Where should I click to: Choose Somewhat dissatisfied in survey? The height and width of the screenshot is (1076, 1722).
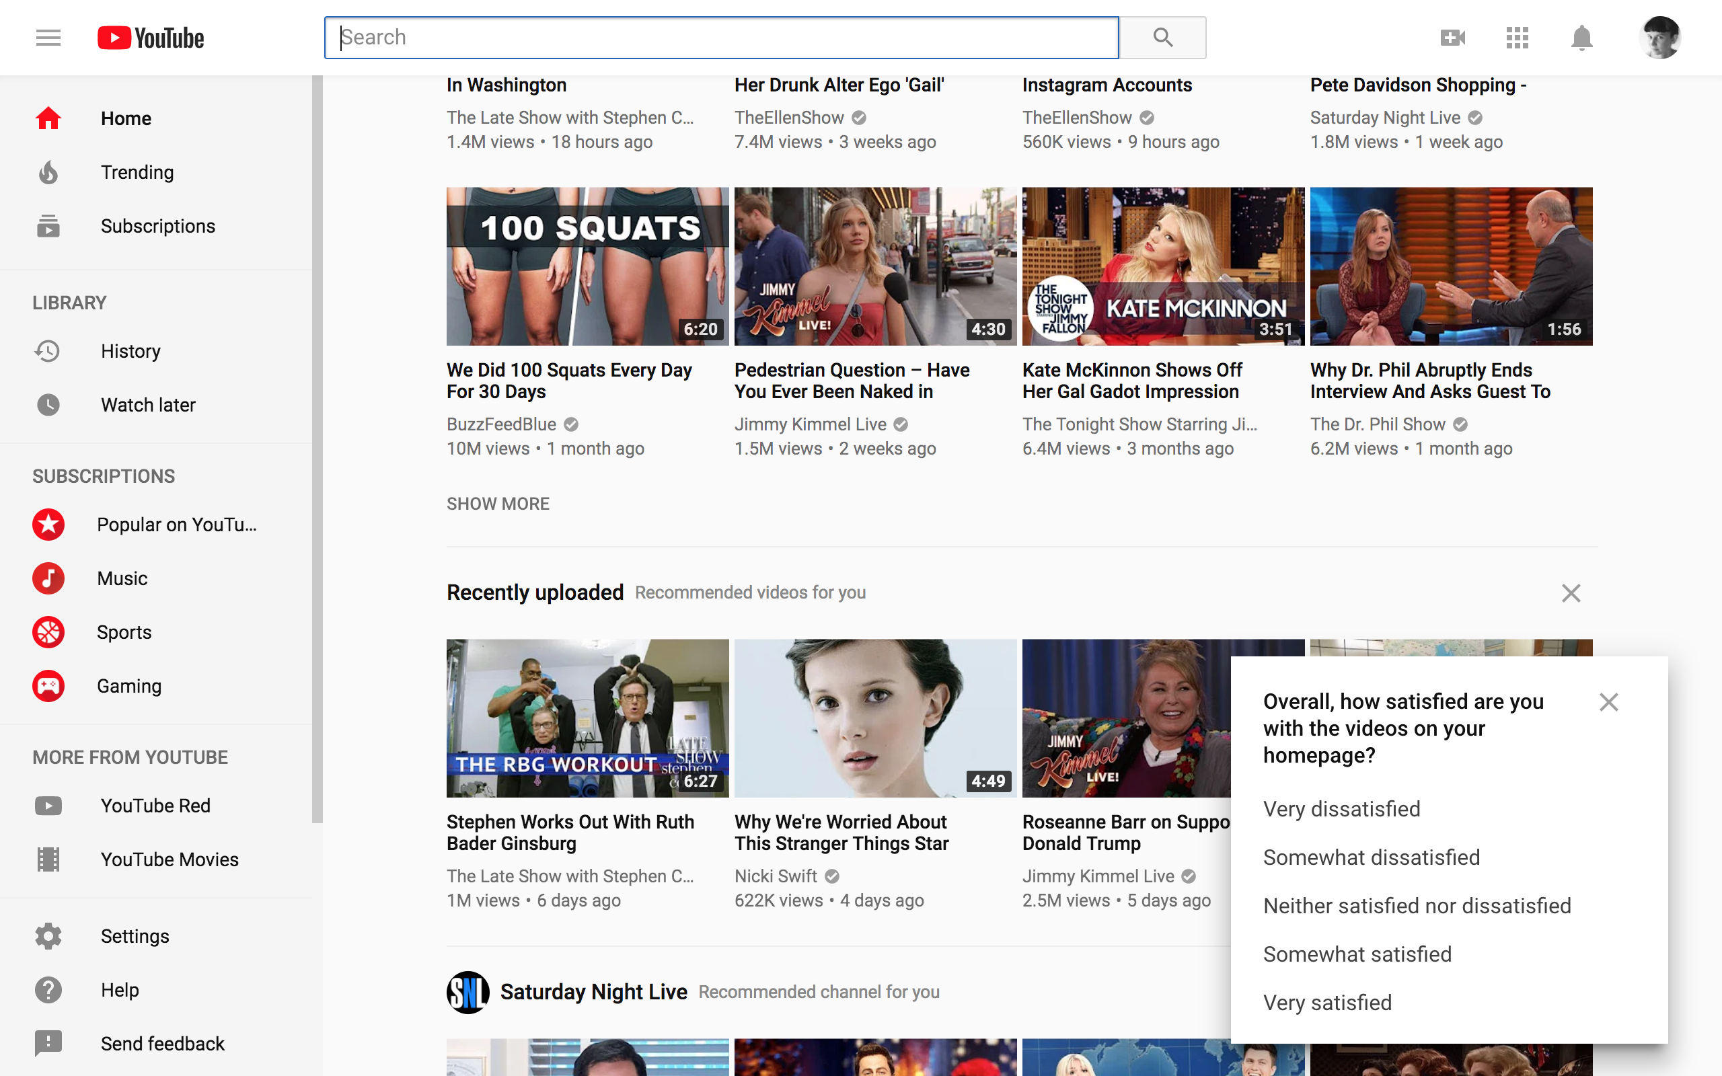coord(1371,857)
